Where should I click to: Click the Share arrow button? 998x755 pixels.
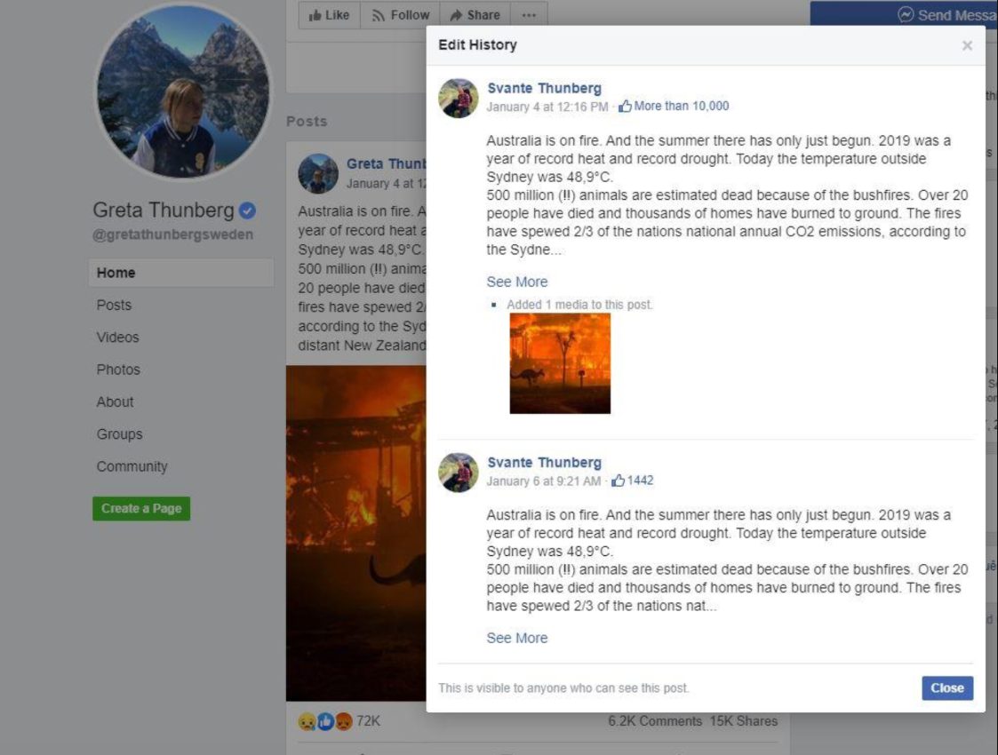[x=475, y=14]
